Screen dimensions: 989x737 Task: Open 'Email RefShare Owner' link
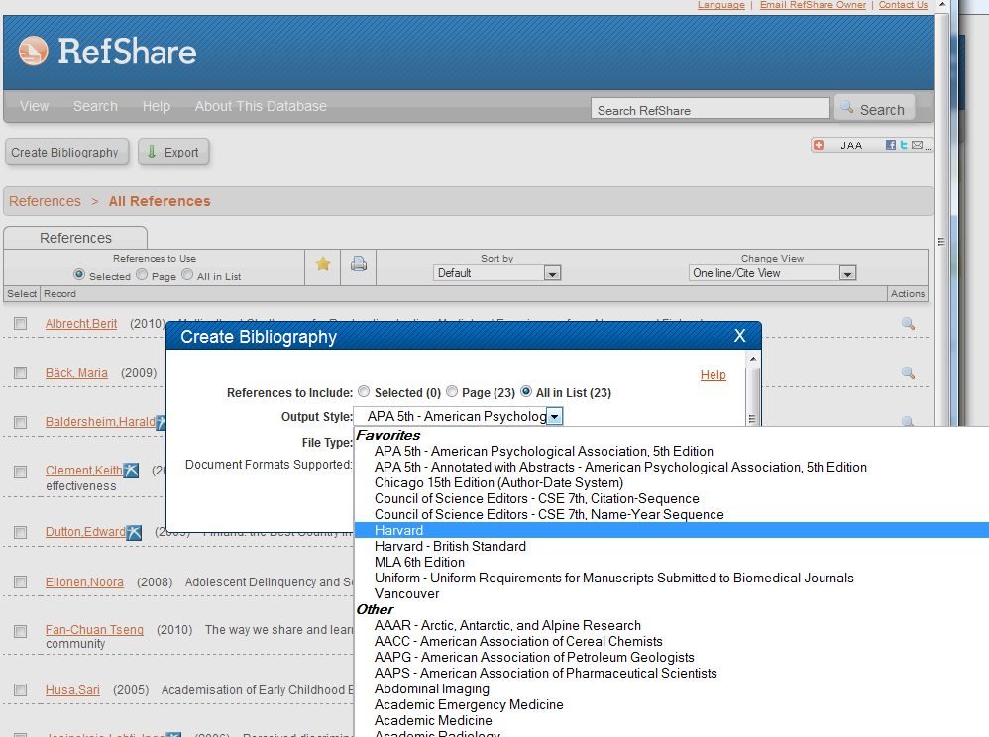tap(813, 5)
